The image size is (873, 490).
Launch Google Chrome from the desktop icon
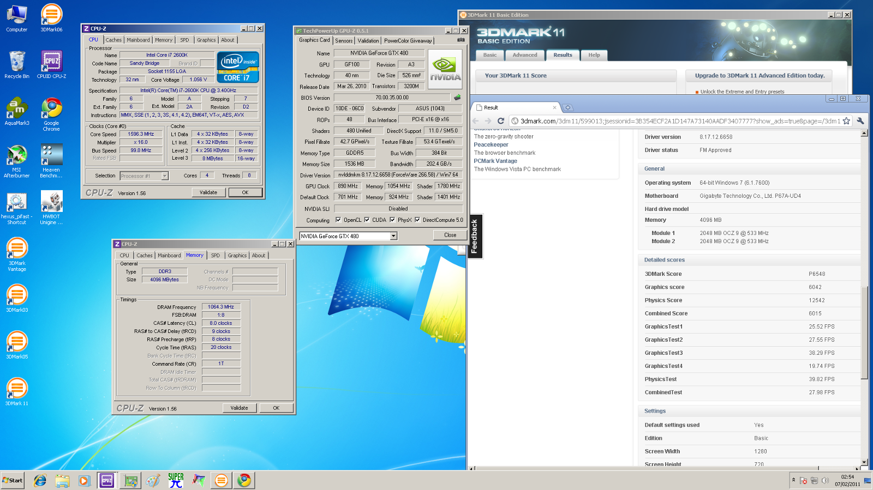[51, 114]
